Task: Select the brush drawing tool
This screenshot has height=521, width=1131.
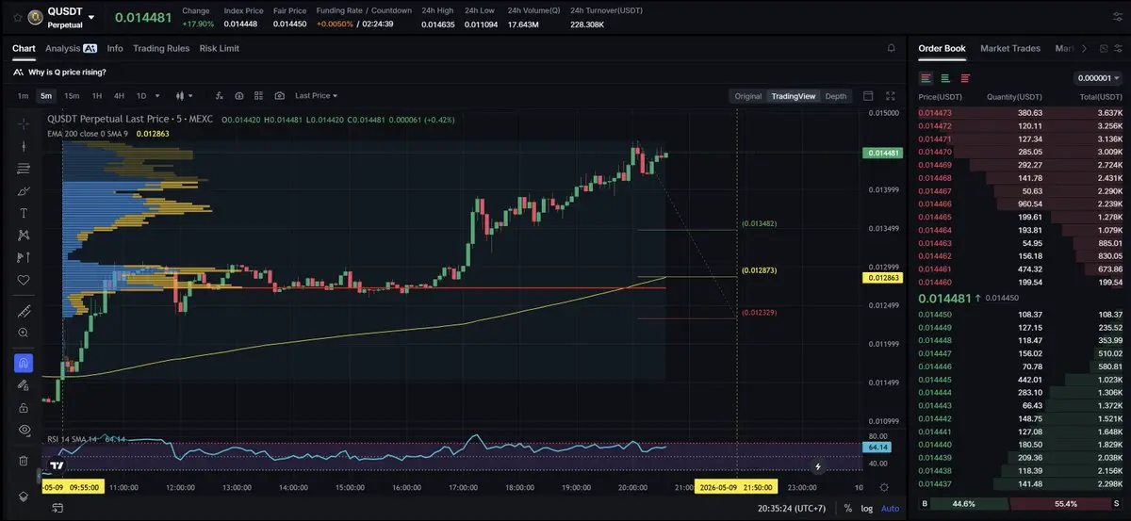Action: (24, 190)
